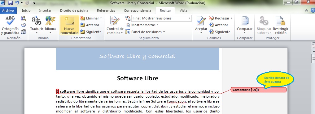Image resolution: width=315 pixels, height=114 pixels.
Task: Click the bold 'software libre' text
Action: pyautogui.click(x=72, y=91)
